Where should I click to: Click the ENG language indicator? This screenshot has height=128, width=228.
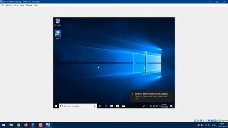pyautogui.click(x=214, y=125)
